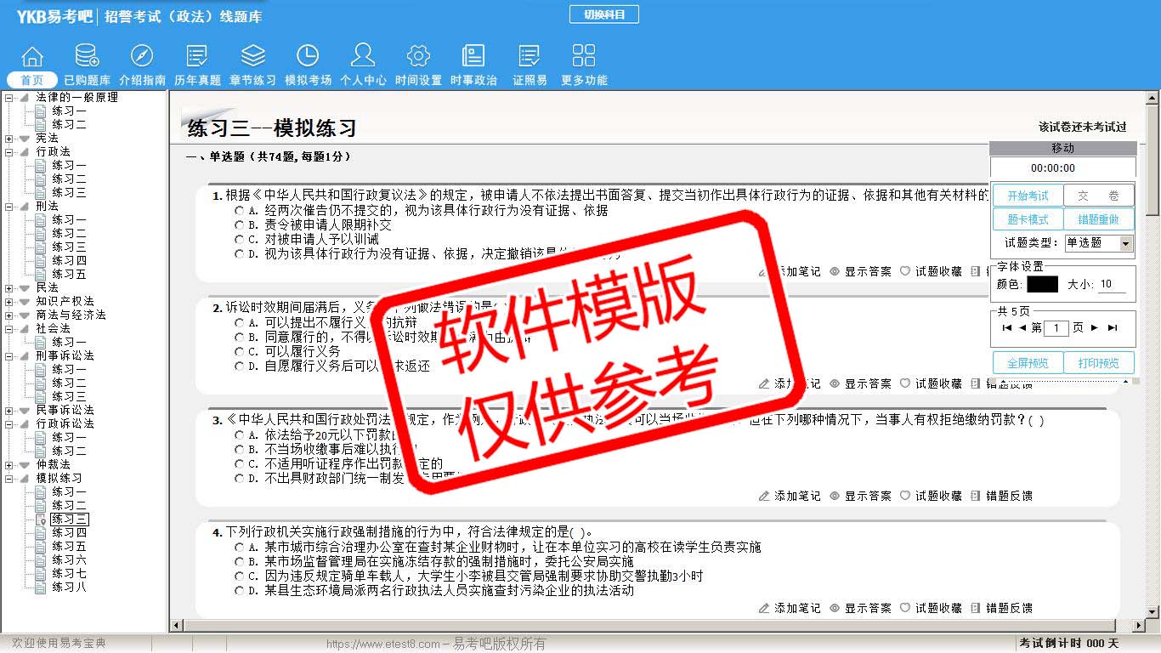The width and height of the screenshot is (1161, 653).
Task: Open 更多功能 grid icon
Action: tap(584, 57)
